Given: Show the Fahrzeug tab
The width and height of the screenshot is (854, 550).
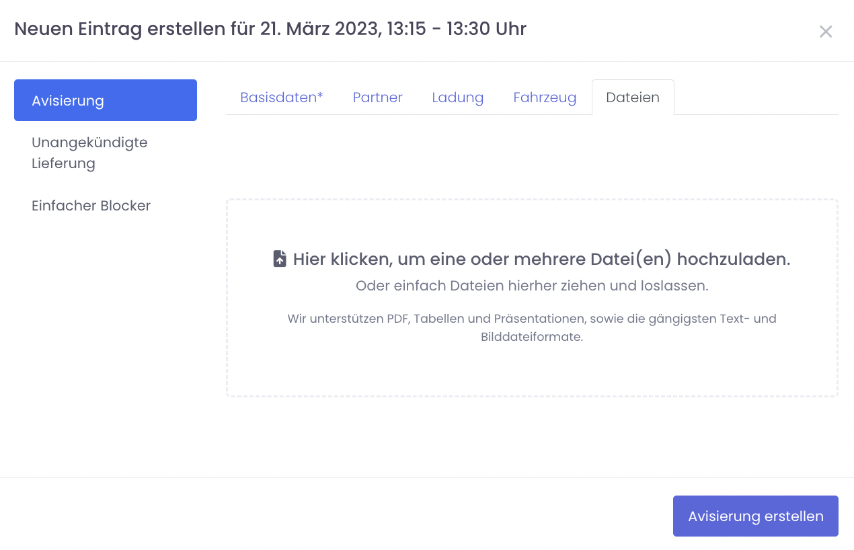Looking at the screenshot, I should (545, 97).
